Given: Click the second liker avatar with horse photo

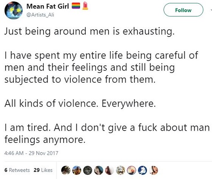Looking at the screenshot, I should (77, 170).
